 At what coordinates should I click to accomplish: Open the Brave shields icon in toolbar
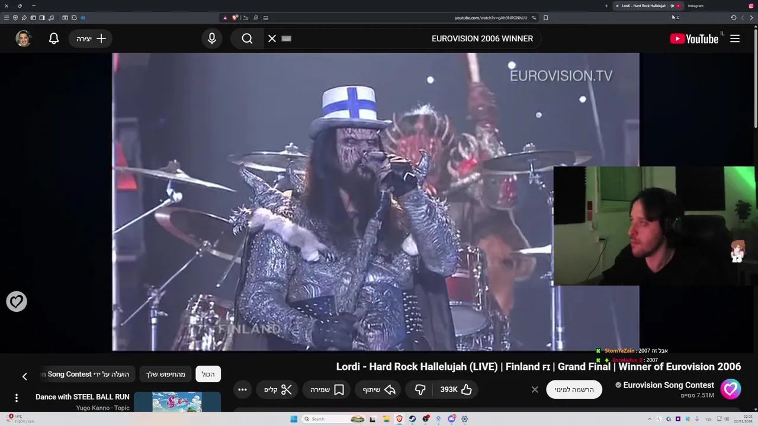[235, 18]
